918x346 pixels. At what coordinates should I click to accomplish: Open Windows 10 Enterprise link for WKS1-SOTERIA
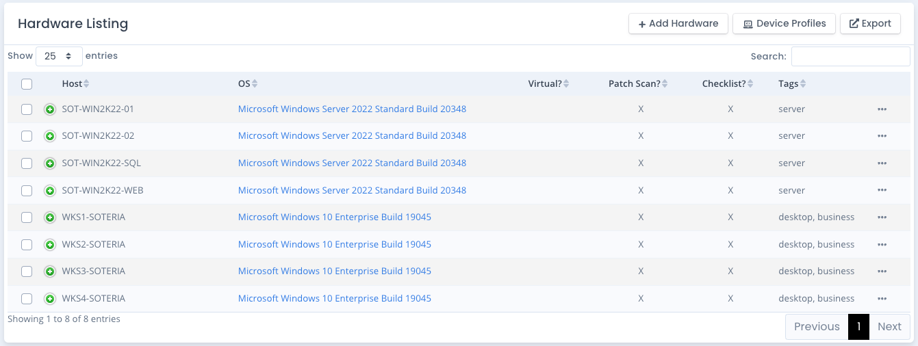click(x=335, y=217)
